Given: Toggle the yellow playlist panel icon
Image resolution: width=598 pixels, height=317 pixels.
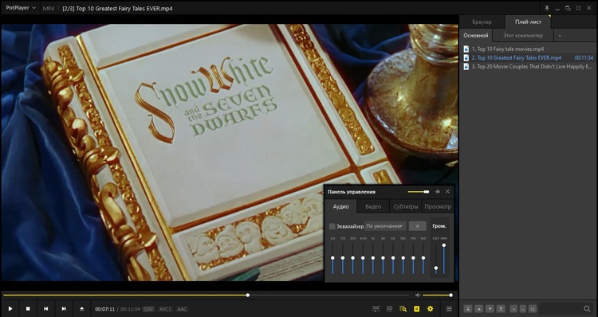Looking at the screenshot, I should point(416,308).
